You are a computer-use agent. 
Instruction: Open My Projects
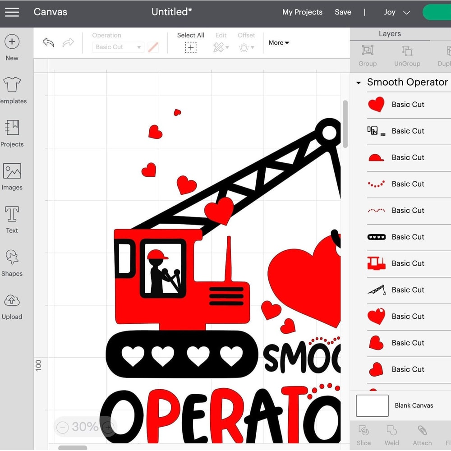tap(302, 12)
